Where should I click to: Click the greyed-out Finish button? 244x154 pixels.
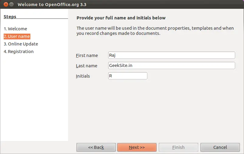click(178, 147)
